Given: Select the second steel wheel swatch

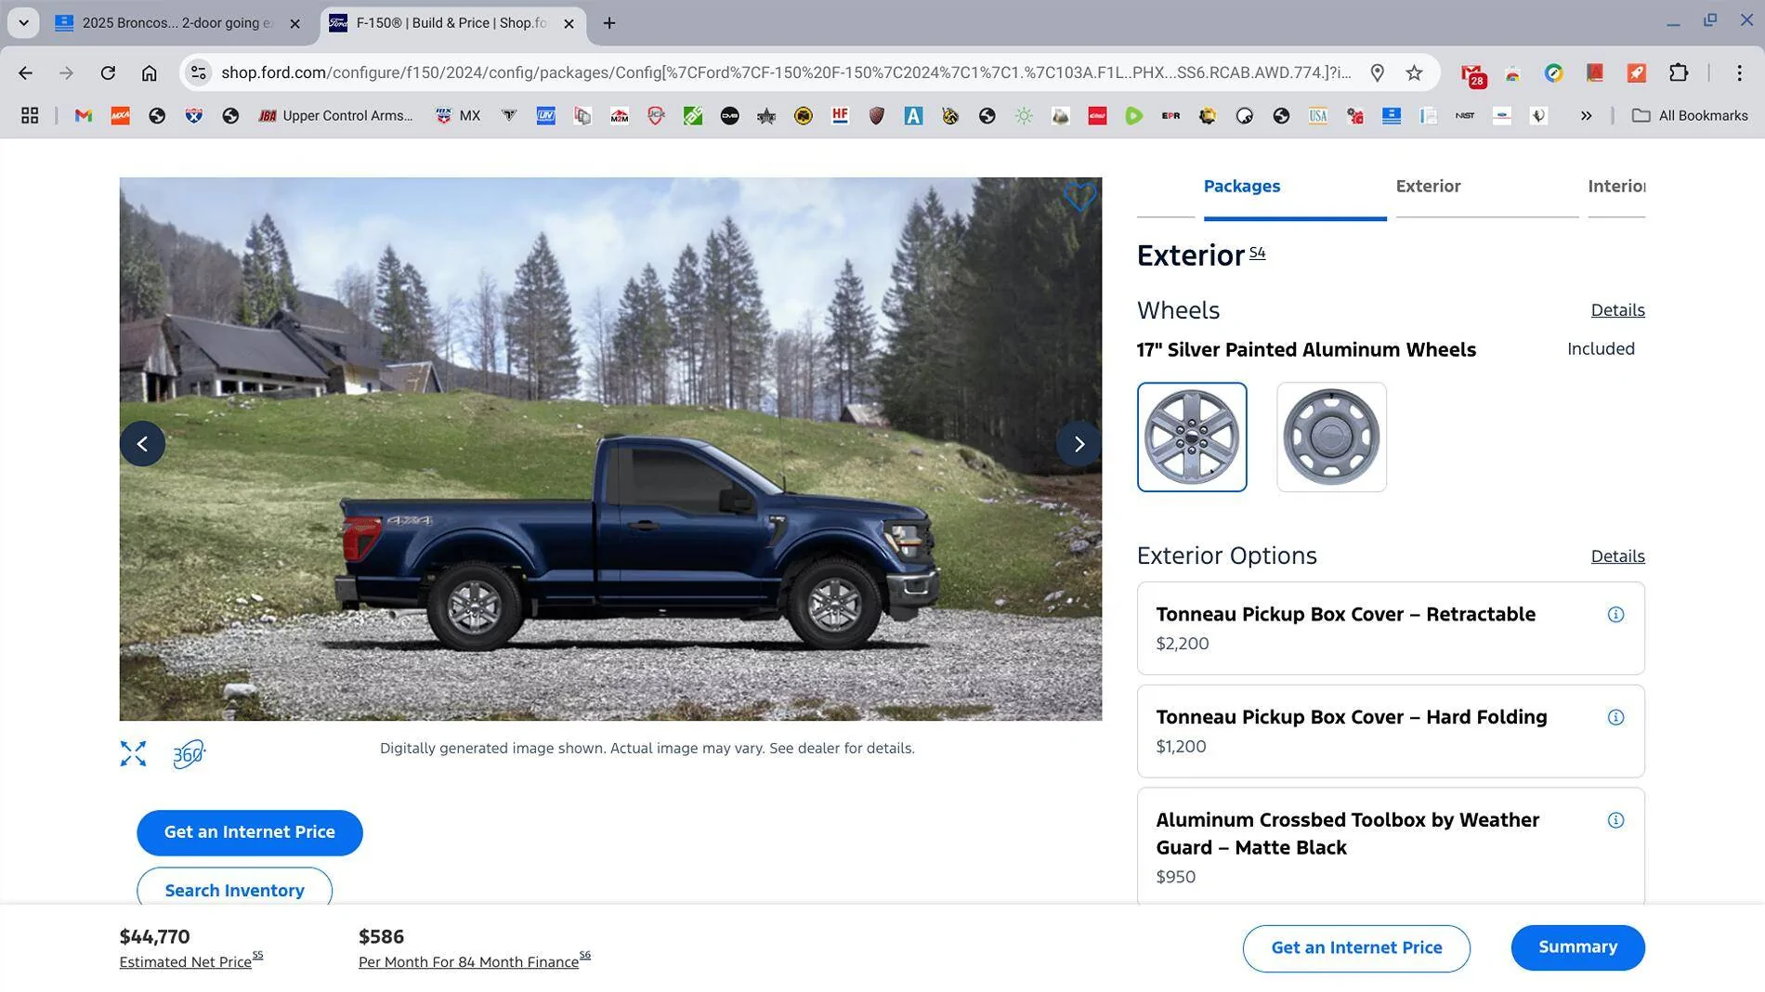Looking at the screenshot, I should click(x=1331, y=437).
